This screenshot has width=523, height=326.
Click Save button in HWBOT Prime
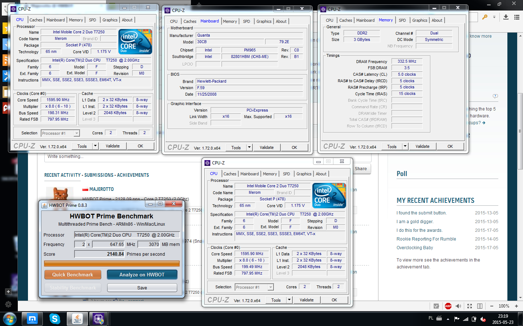tap(142, 288)
